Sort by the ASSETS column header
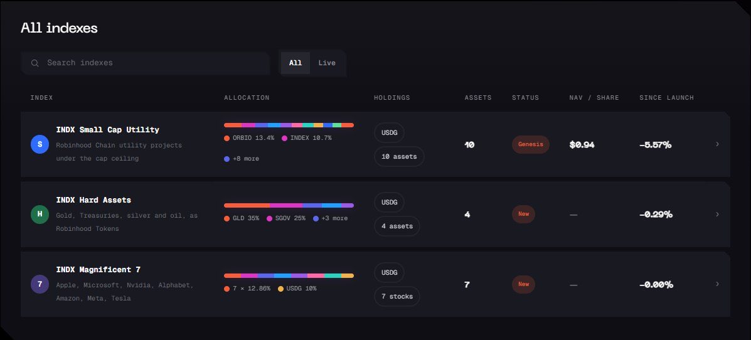Viewport: 751px width, 340px height. pyautogui.click(x=478, y=98)
